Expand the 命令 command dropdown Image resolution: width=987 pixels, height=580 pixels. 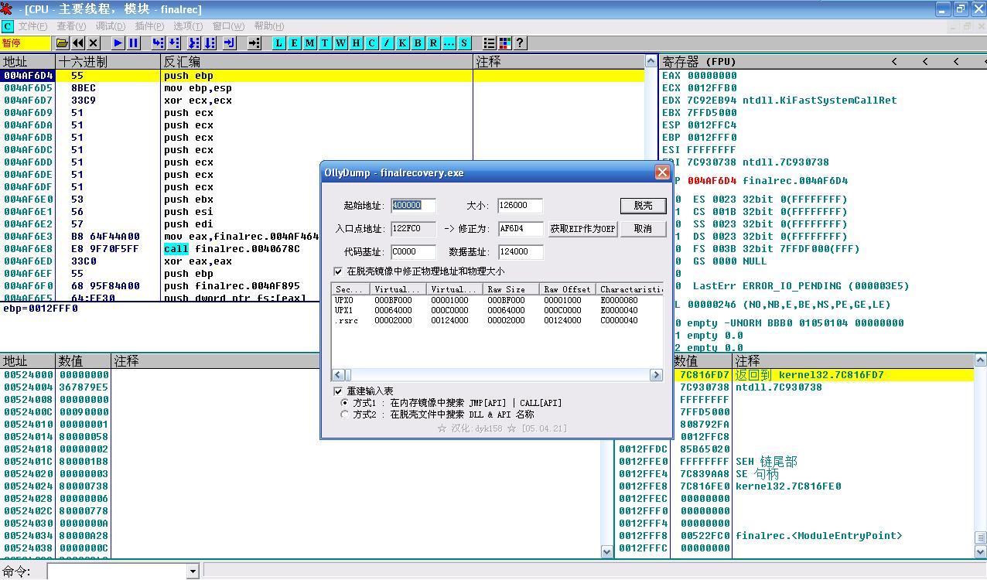point(193,571)
